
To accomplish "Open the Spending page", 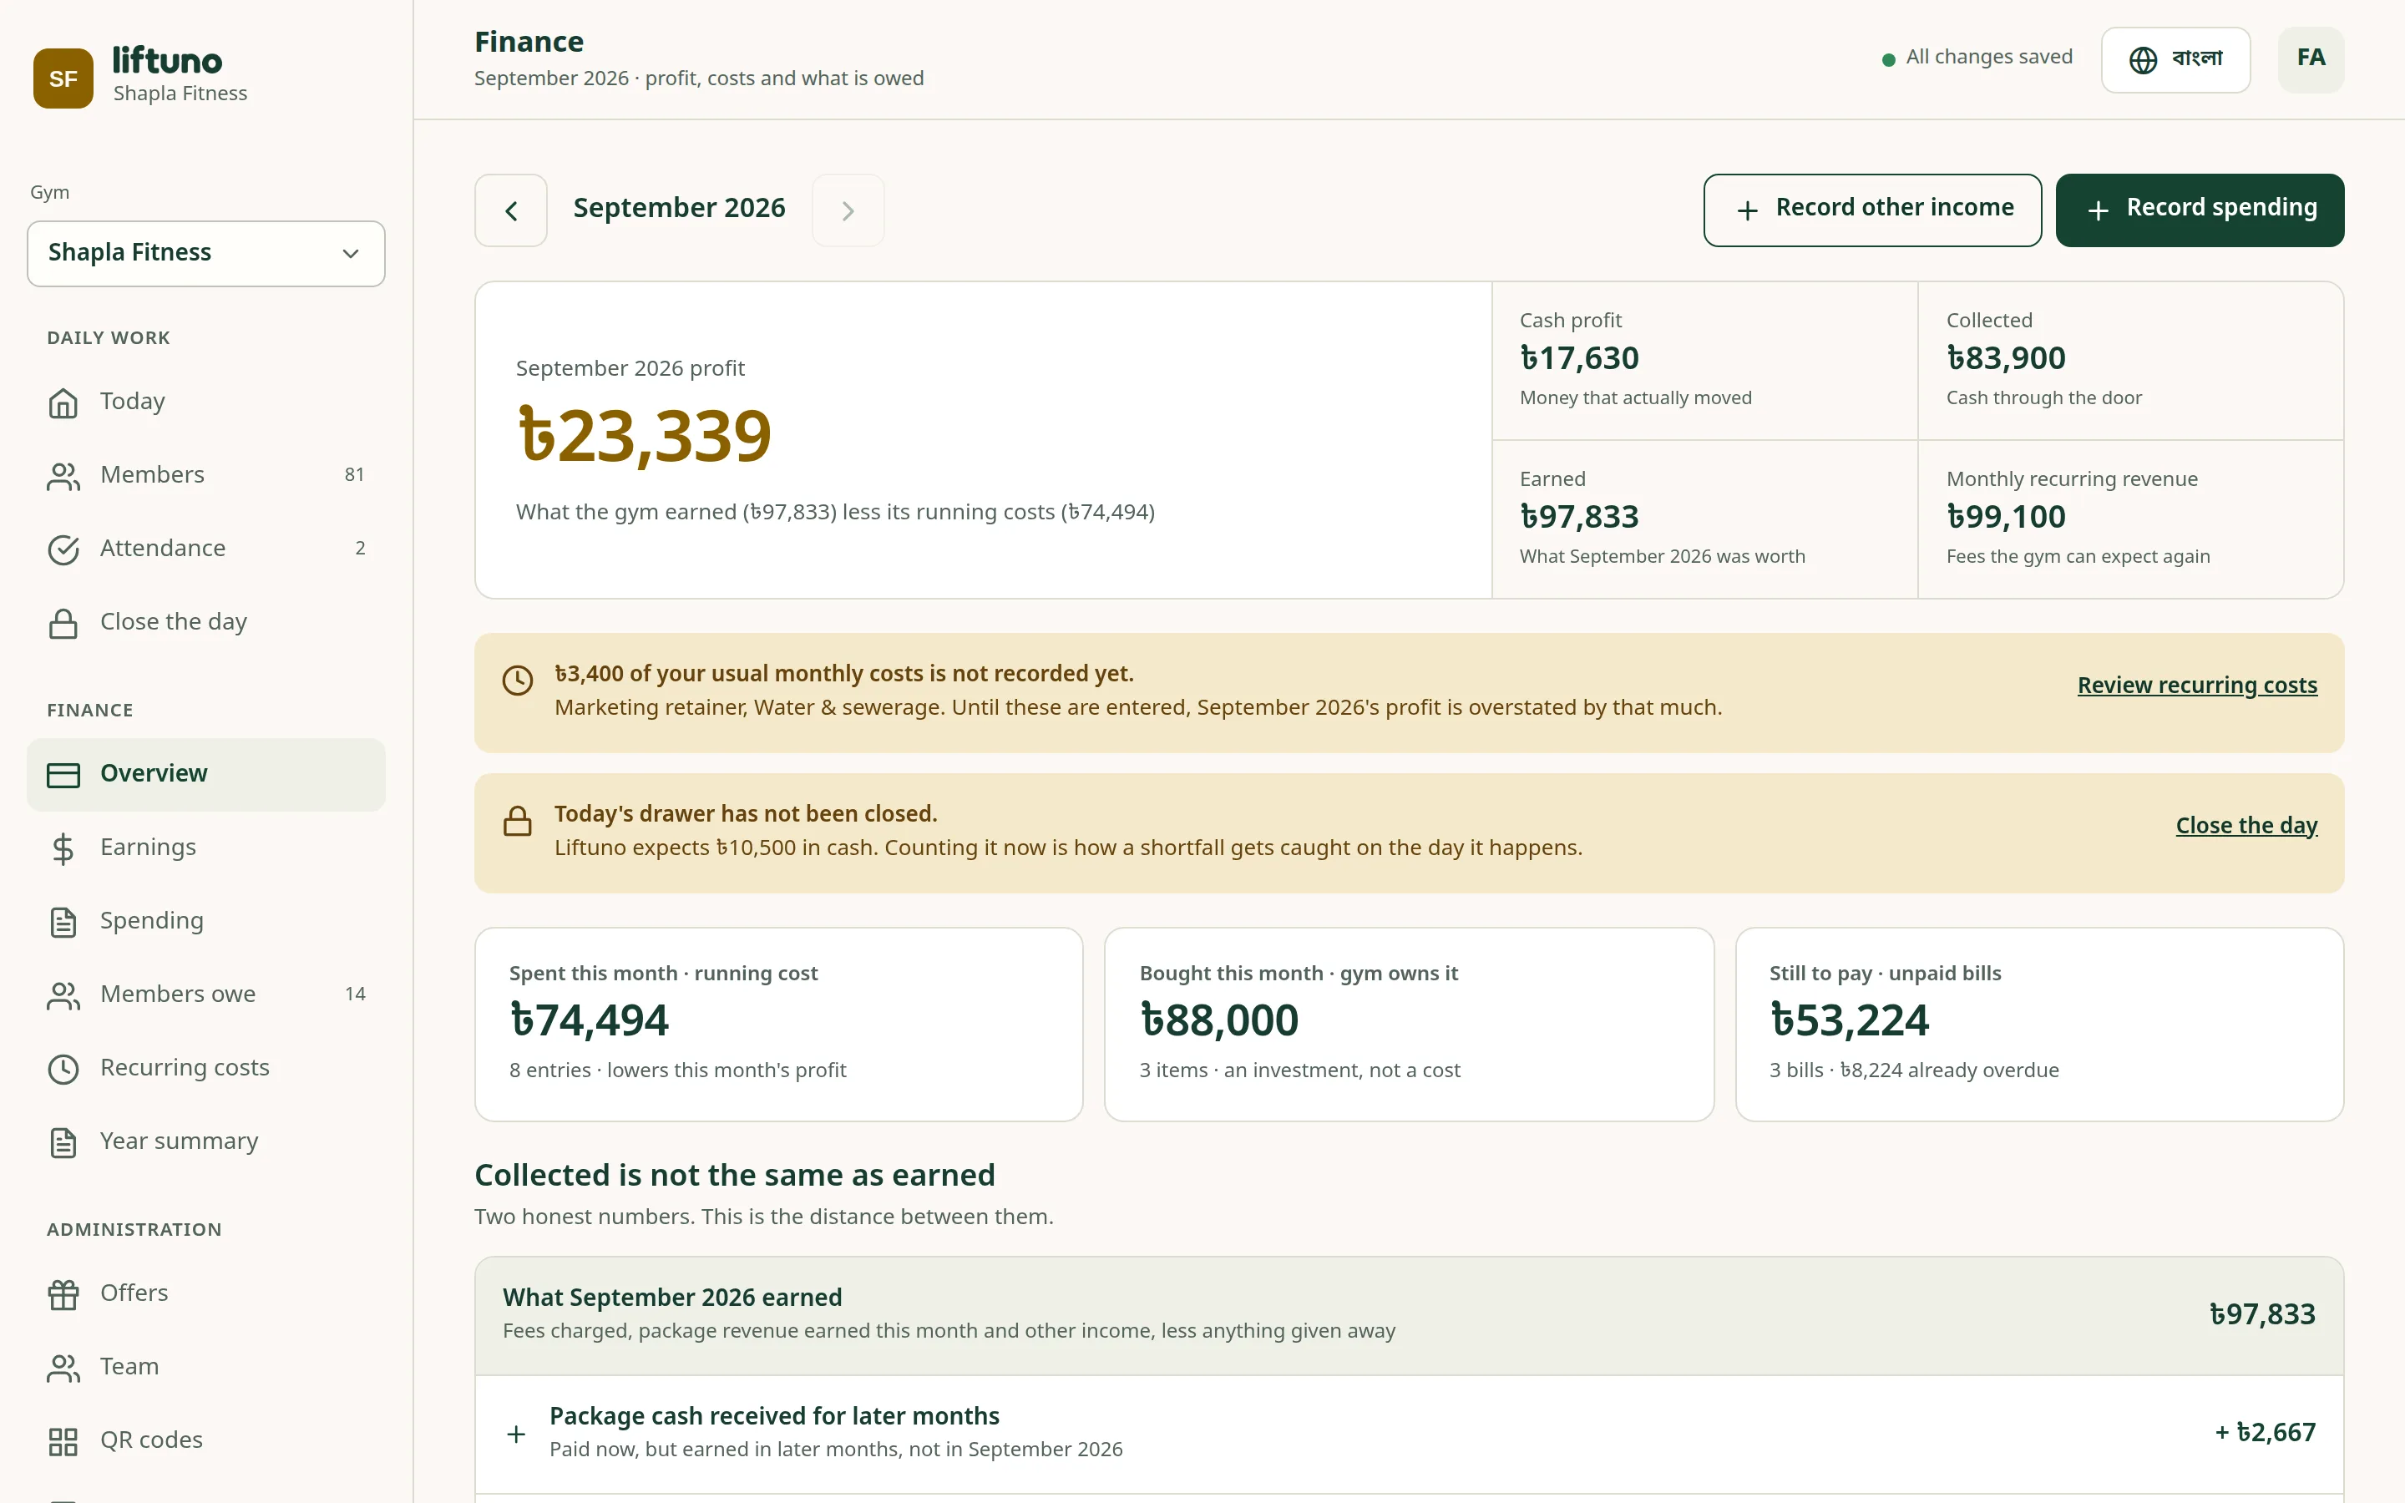I will click(x=205, y=922).
